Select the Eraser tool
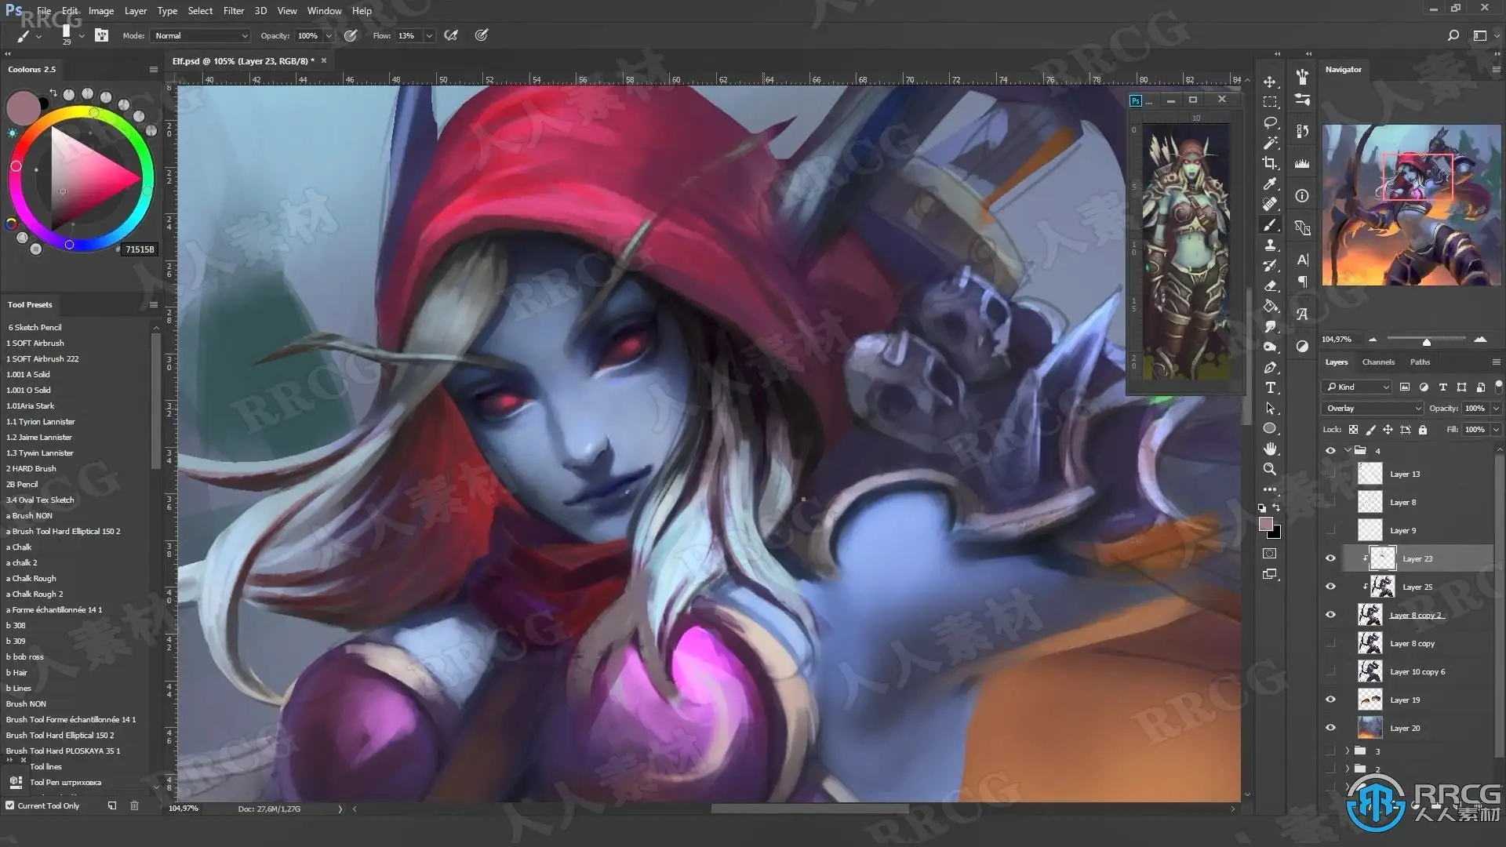1506x847 pixels. (1270, 285)
